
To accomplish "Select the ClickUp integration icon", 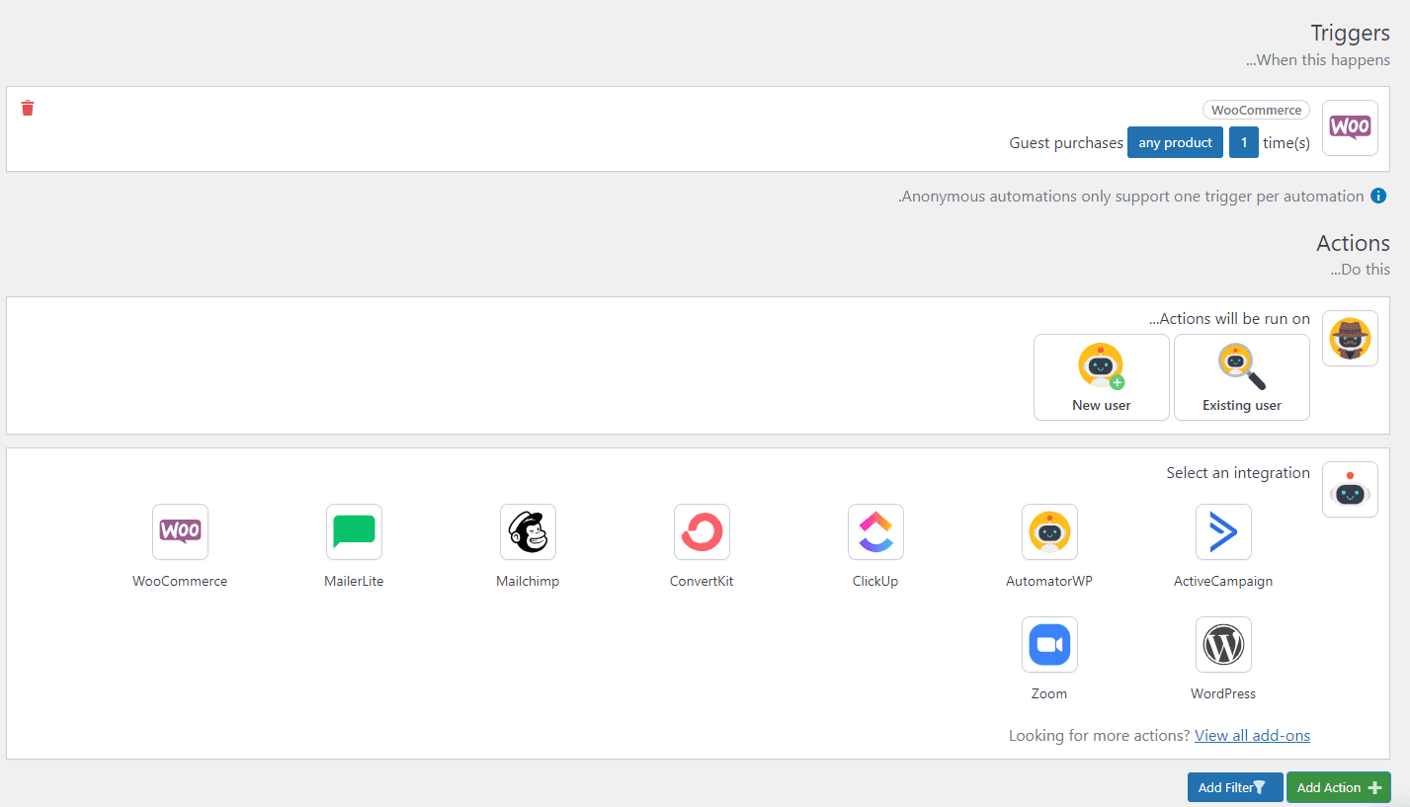I will [875, 532].
